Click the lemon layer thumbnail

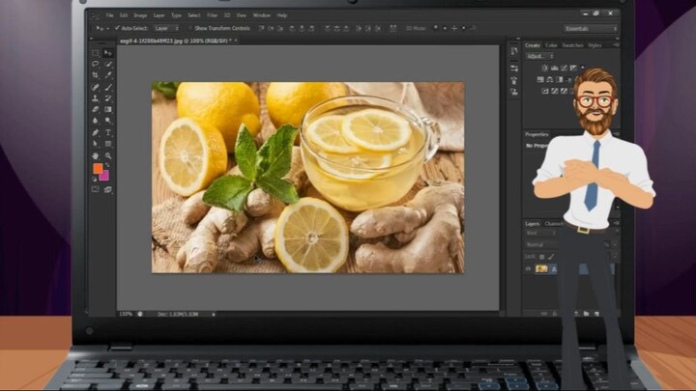(x=541, y=268)
